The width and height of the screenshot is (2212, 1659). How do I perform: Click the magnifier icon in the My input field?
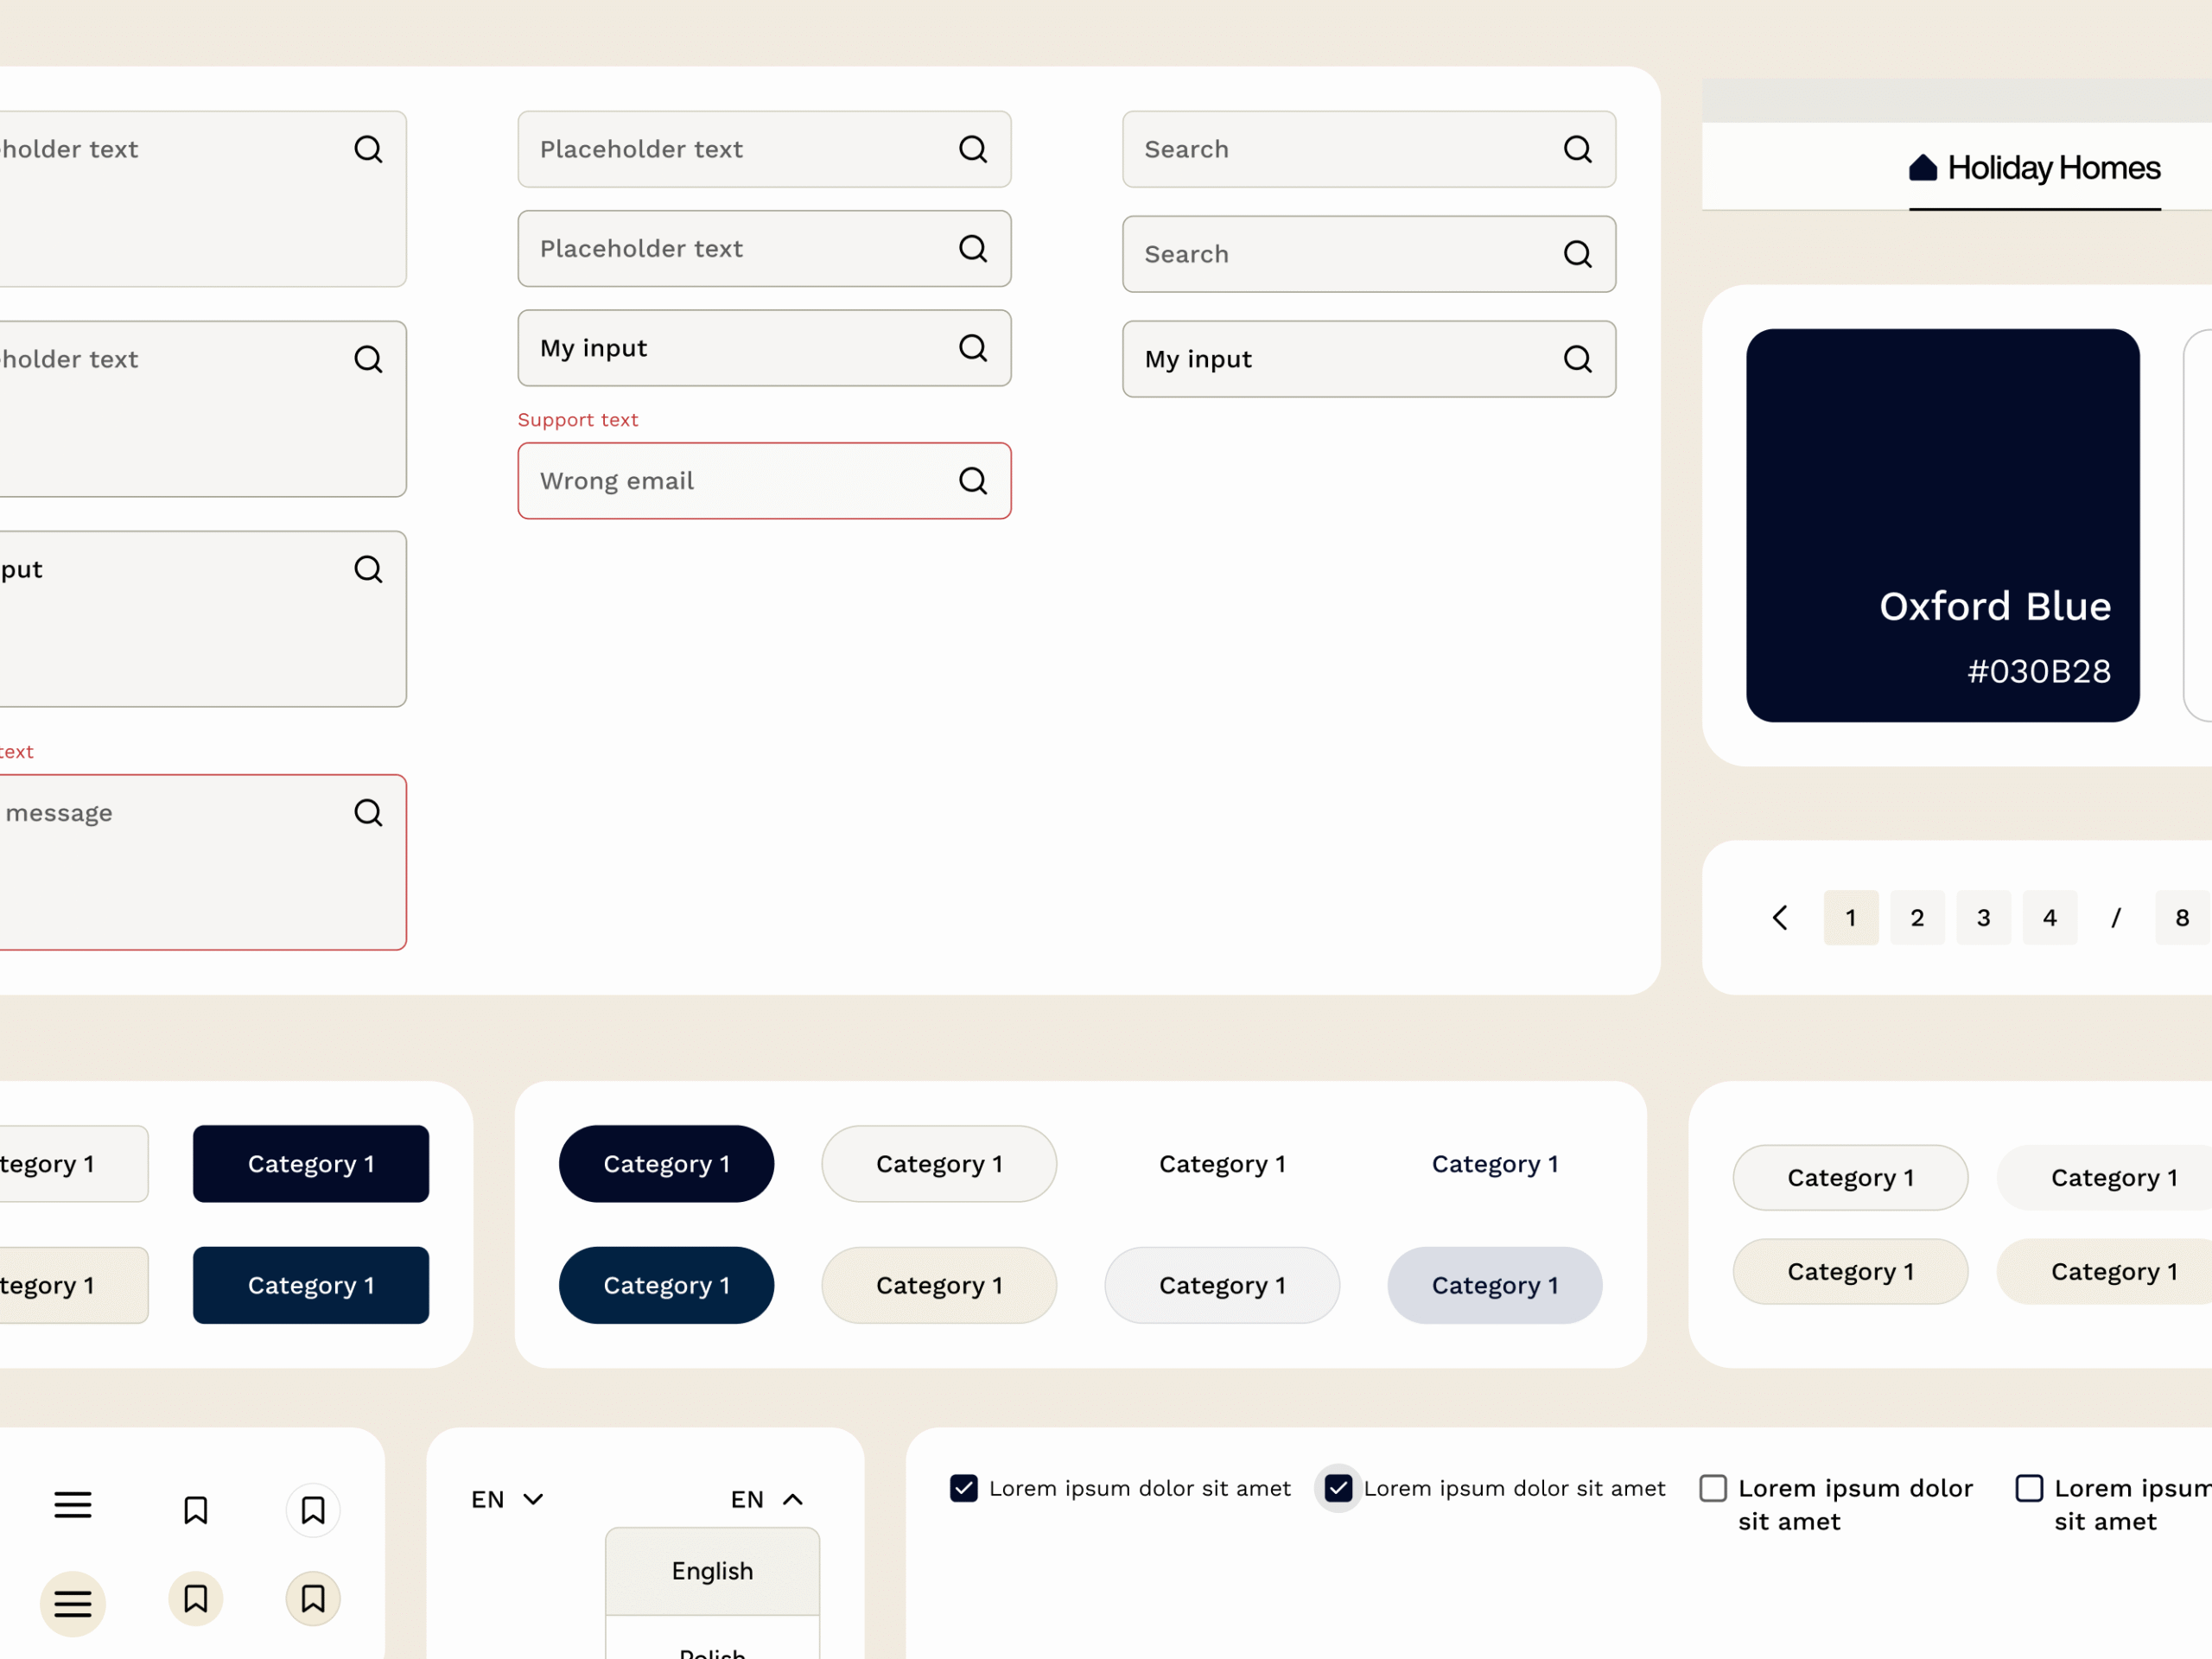pyautogui.click(x=972, y=348)
